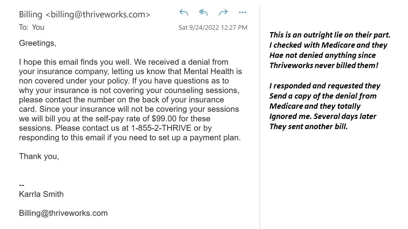This screenshot has height=229, width=408.
Task: Click the signature separator dashes above Karrla Smith
Action: [x=22, y=185]
